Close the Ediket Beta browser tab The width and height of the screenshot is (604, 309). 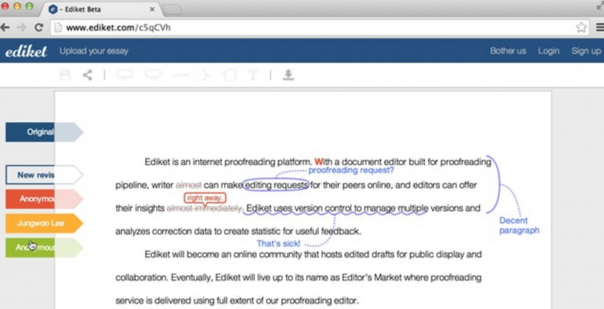click(152, 9)
